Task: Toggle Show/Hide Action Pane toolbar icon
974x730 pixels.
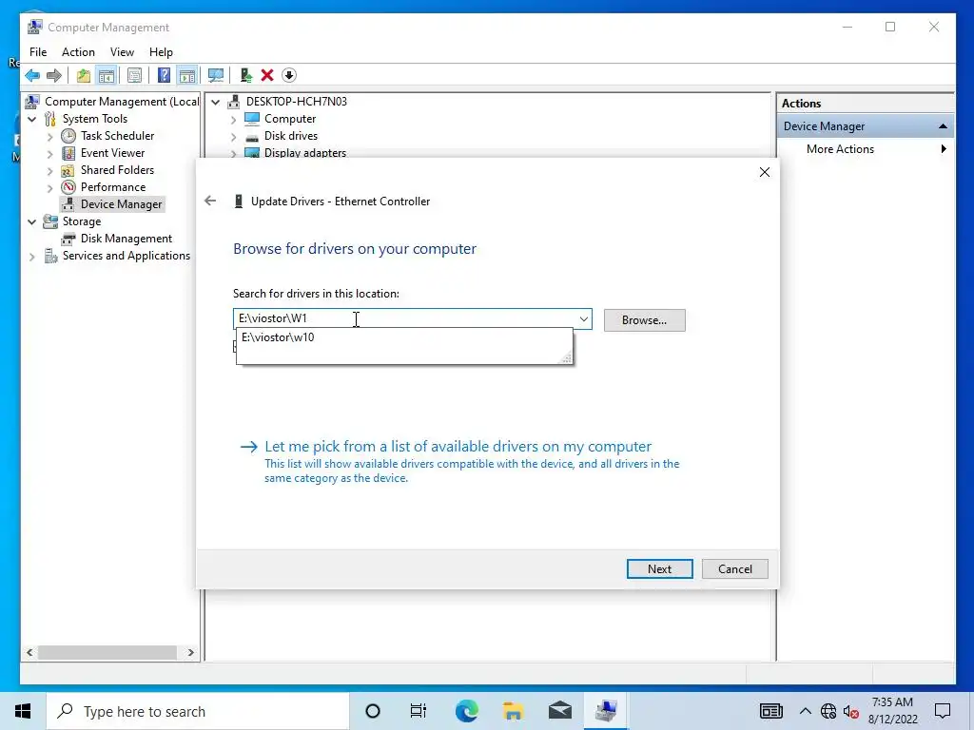Action: [x=187, y=76]
